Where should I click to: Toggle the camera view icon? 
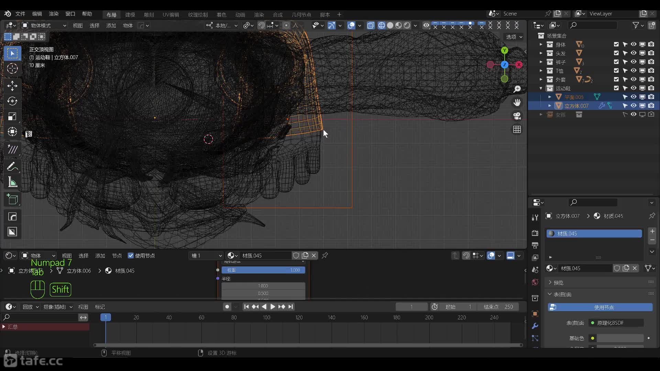[x=517, y=116]
